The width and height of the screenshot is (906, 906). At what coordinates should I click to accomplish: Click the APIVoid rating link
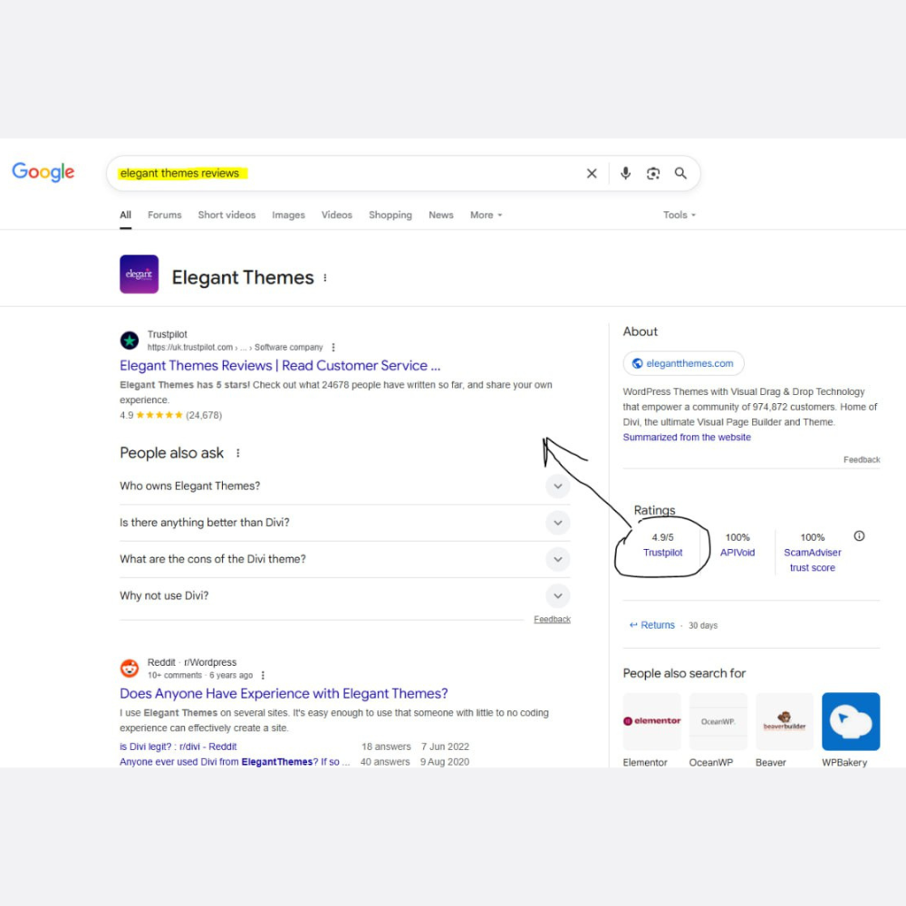[737, 553]
